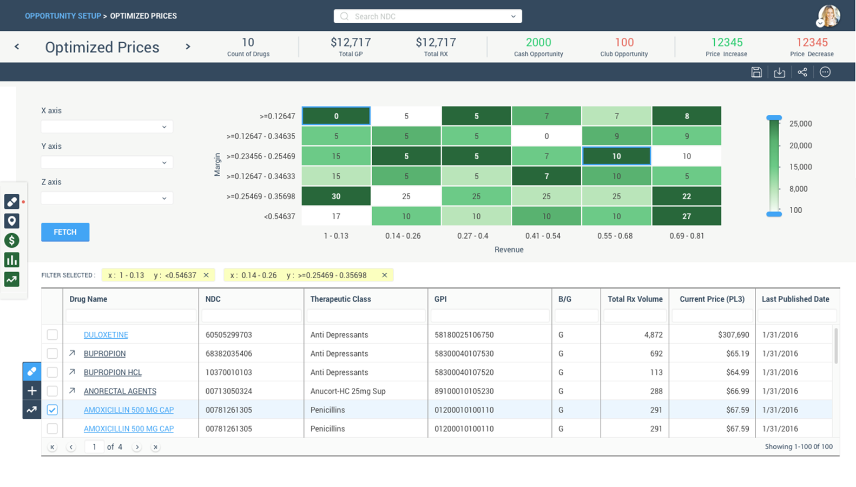Open the ANORECTAL AGENTS drug link
Viewport: 856px width, 487px height.
click(x=120, y=391)
